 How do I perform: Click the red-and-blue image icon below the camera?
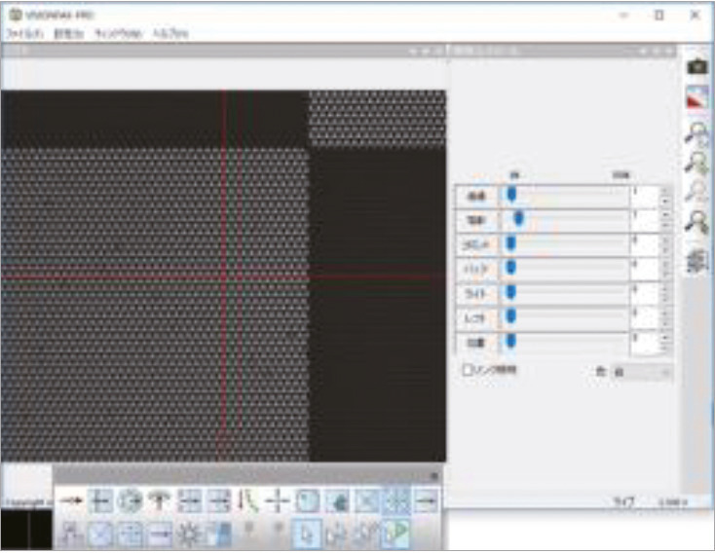tap(697, 97)
